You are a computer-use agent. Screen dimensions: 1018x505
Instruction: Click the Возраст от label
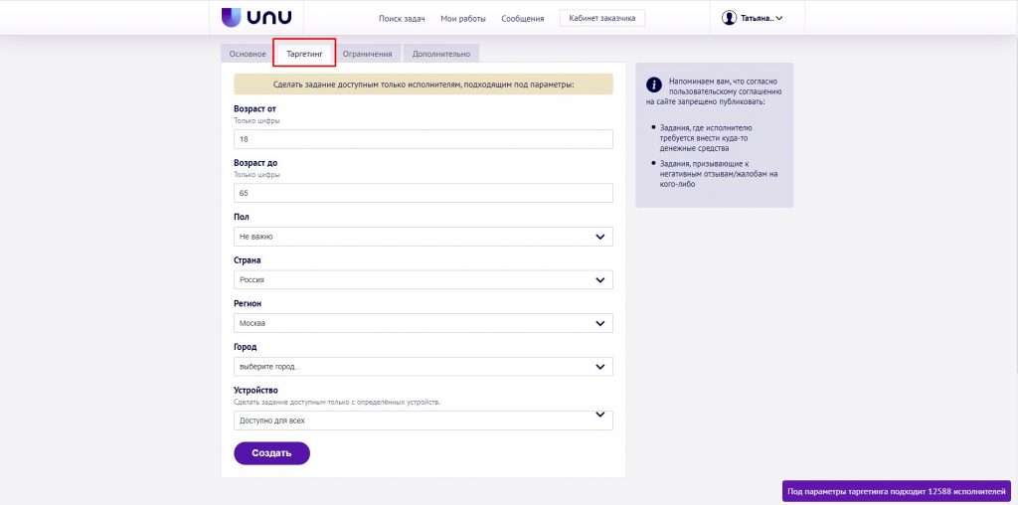254,109
